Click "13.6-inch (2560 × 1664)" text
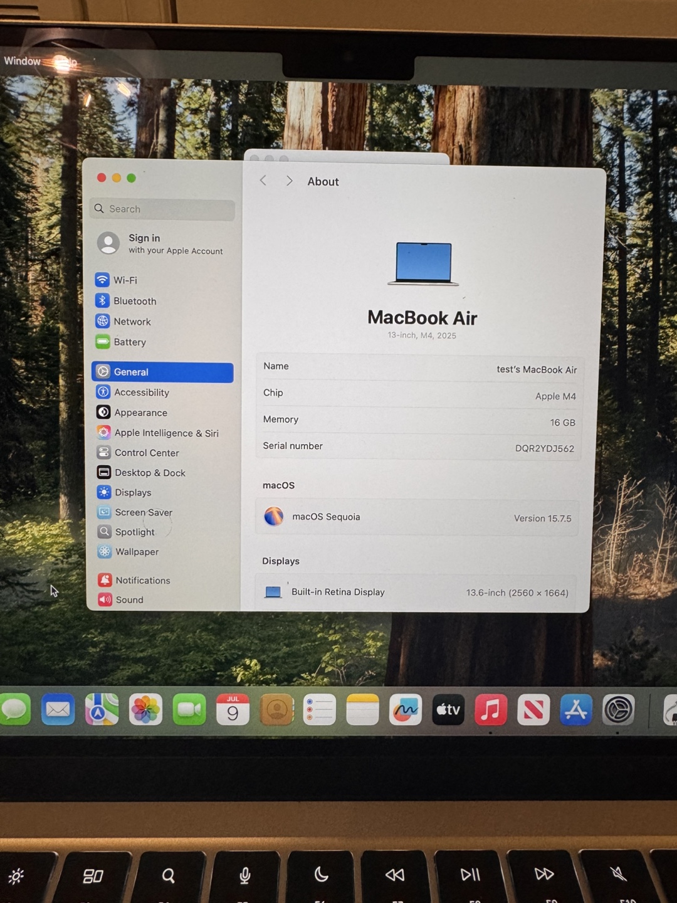 coord(517,593)
